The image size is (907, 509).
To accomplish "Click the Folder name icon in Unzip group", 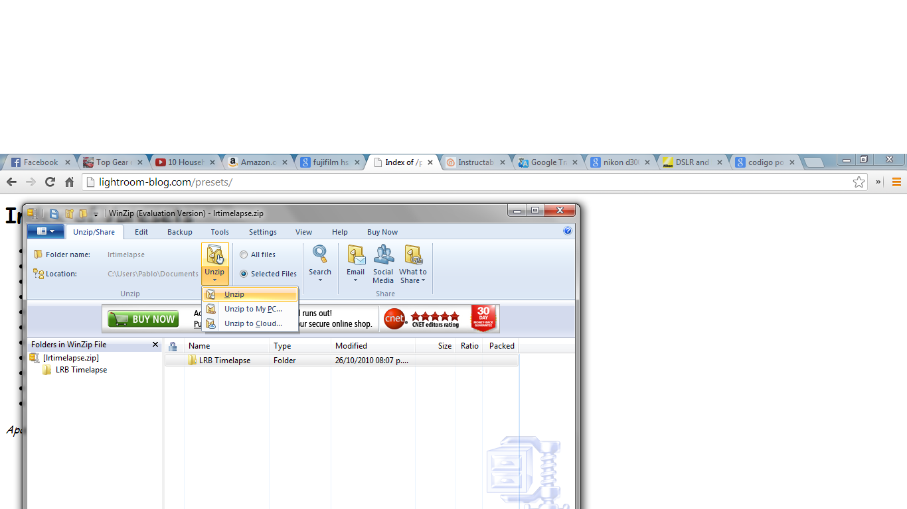I will [x=39, y=254].
